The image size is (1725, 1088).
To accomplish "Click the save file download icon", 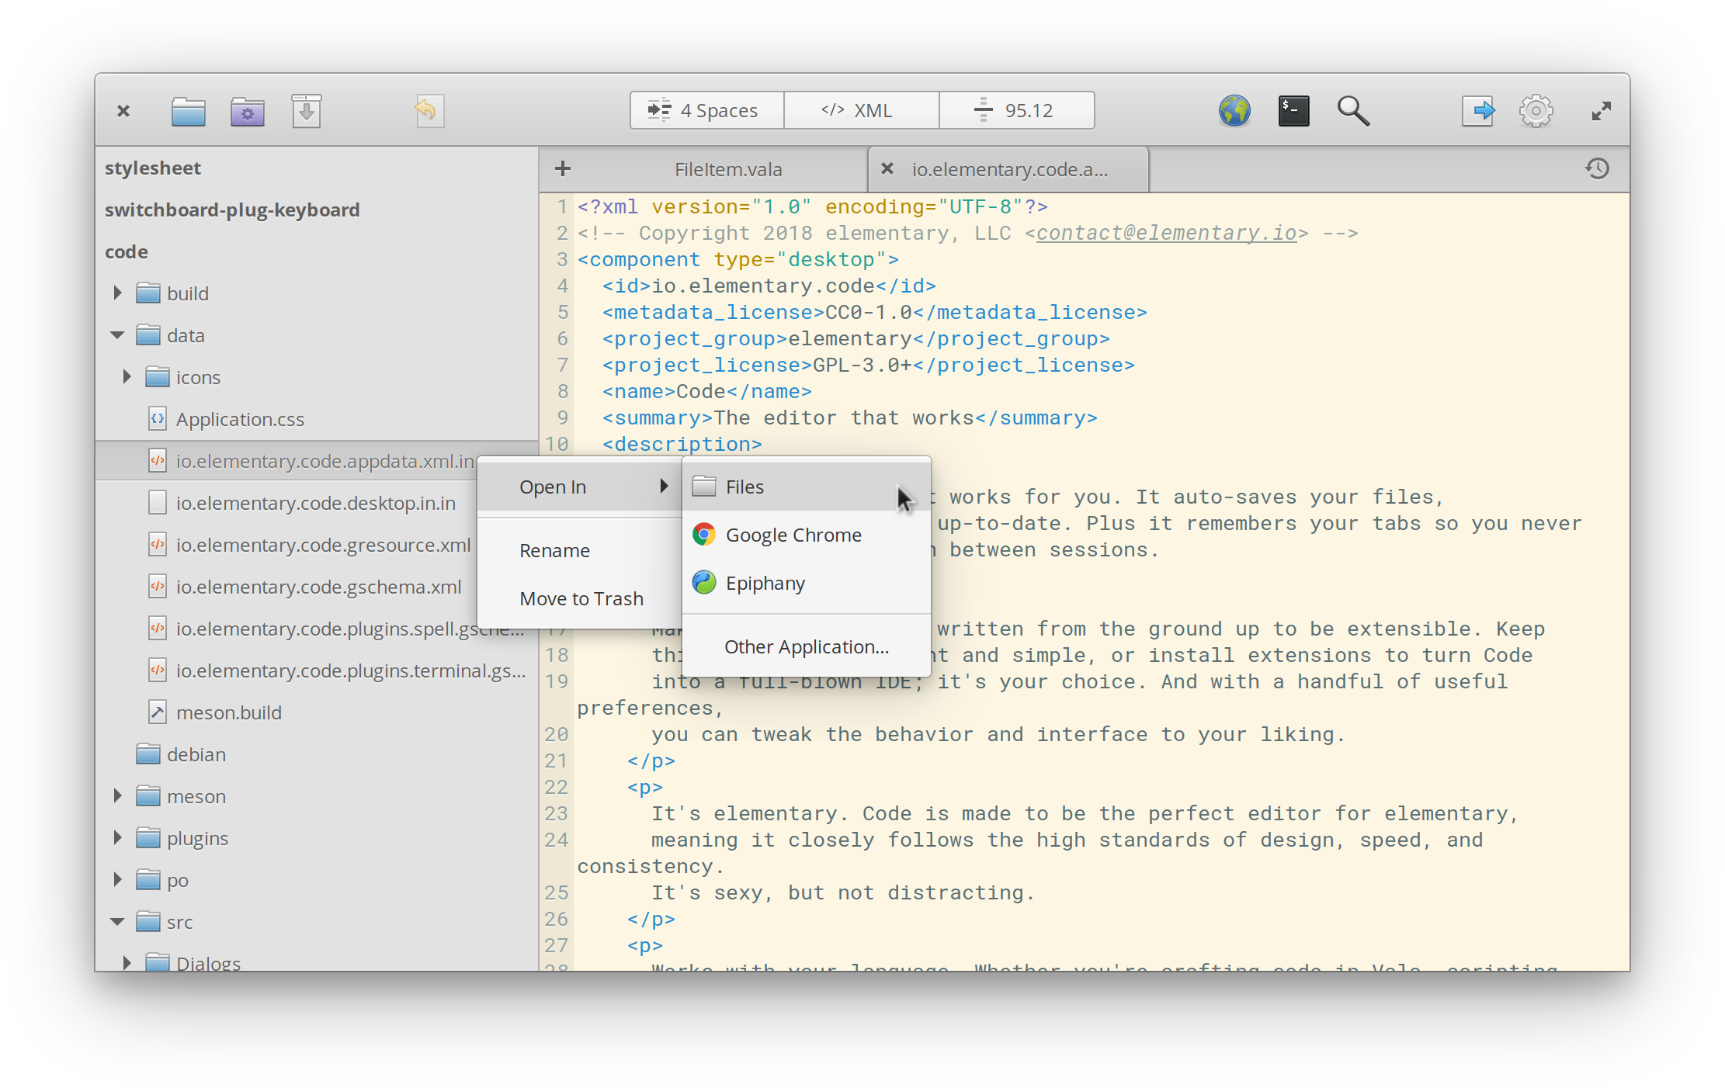I will [x=307, y=111].
